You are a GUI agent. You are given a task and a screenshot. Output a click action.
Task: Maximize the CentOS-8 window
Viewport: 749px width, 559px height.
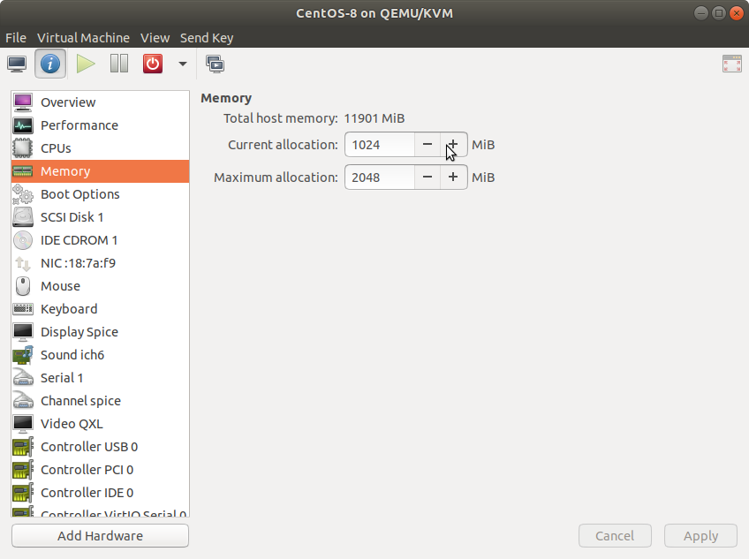click(719, 13)
